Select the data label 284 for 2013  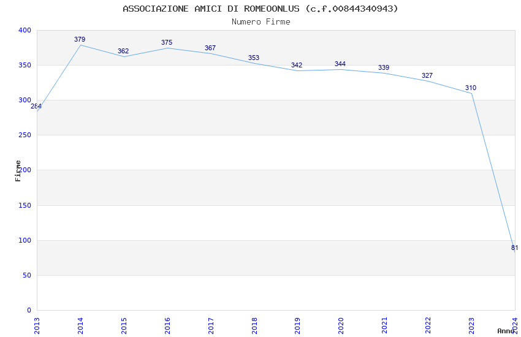tap(36, 106)
